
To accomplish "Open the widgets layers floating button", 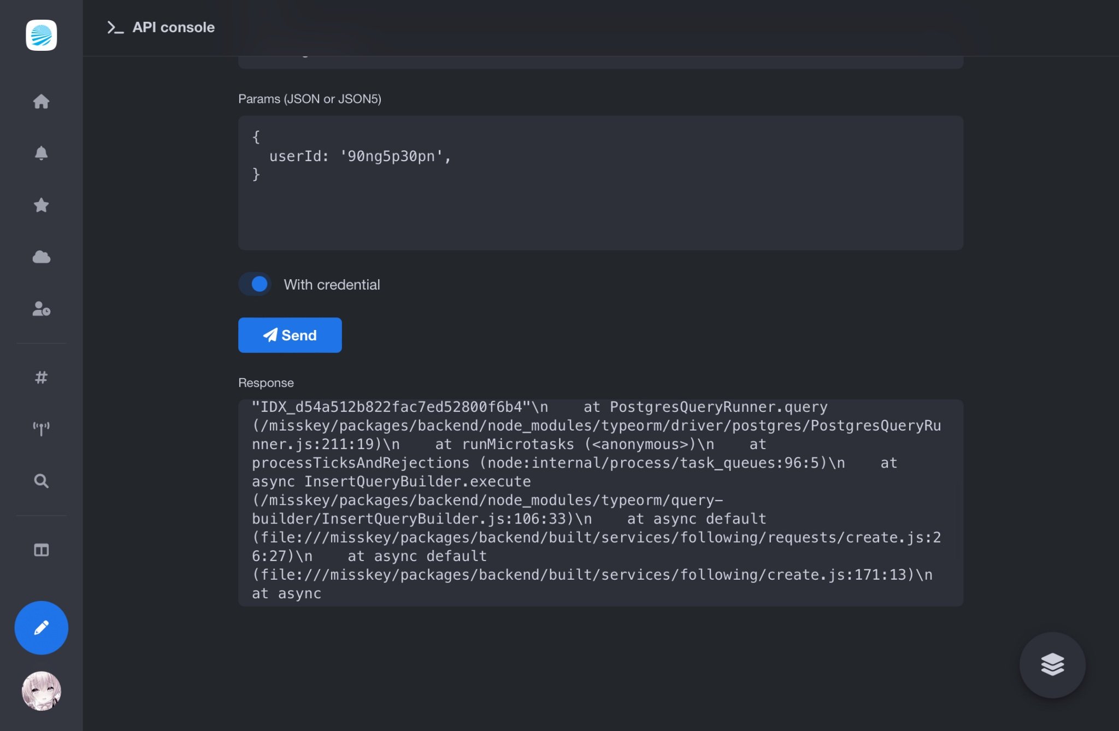I will (x=1052, y=664).
